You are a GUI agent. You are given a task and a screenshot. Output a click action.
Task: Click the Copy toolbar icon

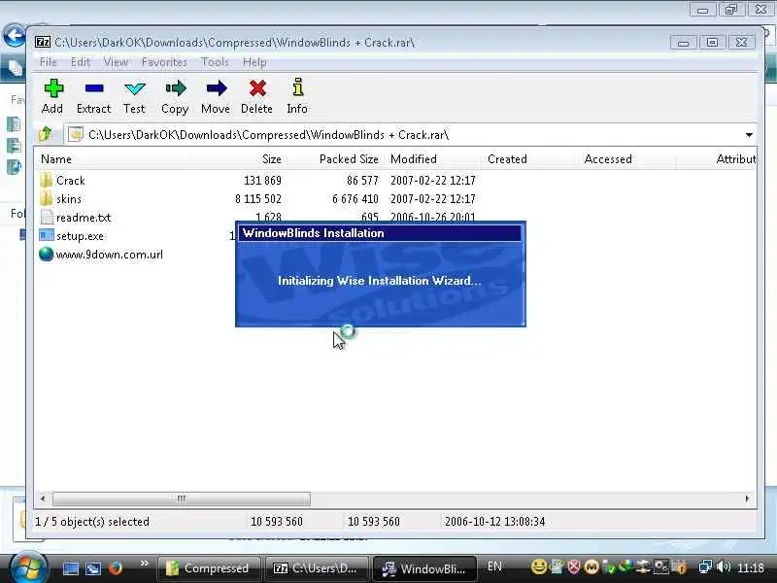point(176,88)
